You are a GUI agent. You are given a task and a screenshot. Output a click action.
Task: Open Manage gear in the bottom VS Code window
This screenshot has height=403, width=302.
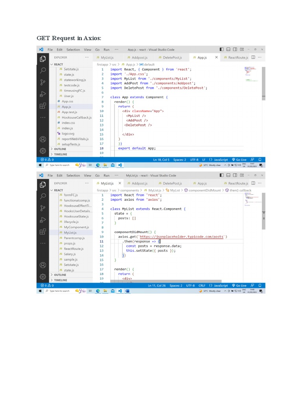(43, 276)
